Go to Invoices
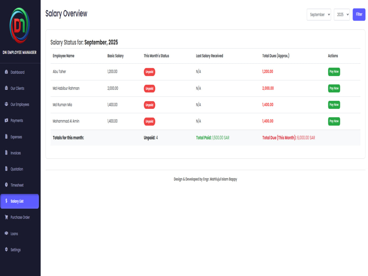The width and height of the screenshot is (368, 276). (20, 153)
